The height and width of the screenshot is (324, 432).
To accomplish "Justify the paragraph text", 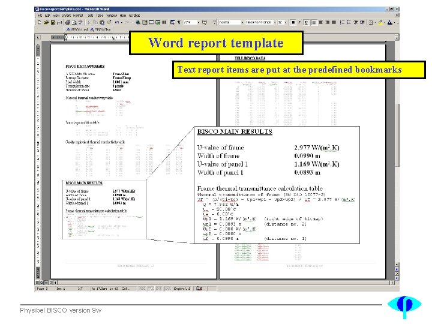I will pyautogui.click(x=334, y=22).
